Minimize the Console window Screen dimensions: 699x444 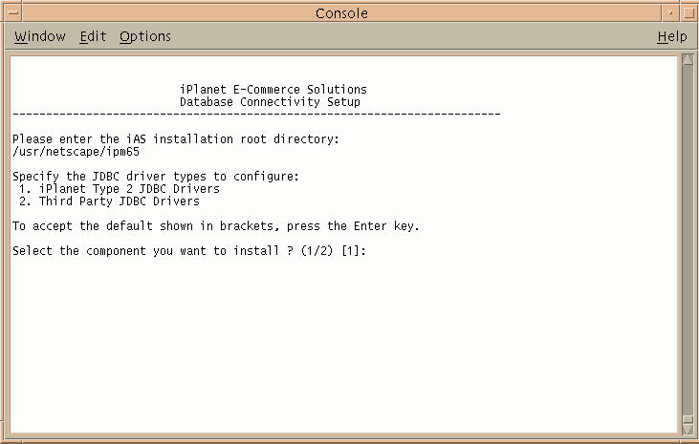(x=670, y=13)
